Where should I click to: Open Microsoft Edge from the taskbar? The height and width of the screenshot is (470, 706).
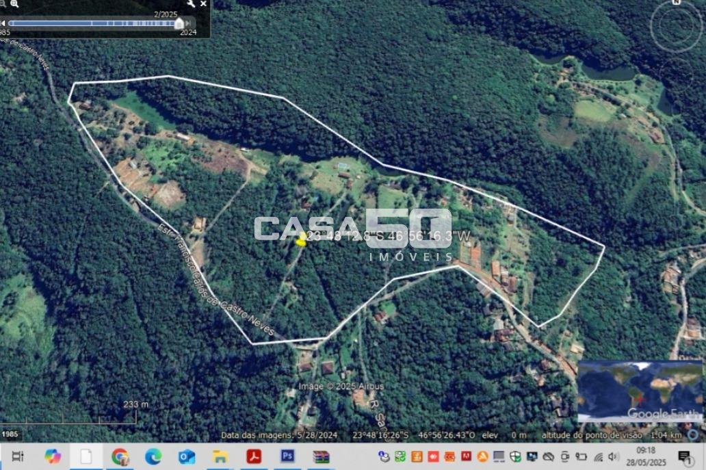point(153,456)
